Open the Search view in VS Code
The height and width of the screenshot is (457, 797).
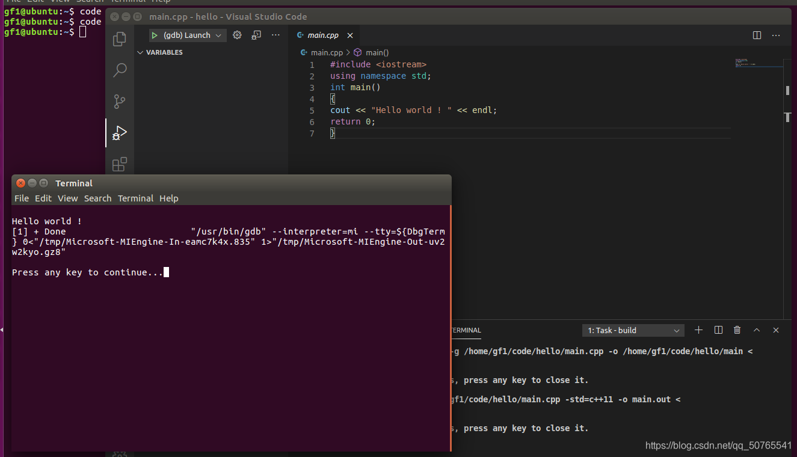120,70
